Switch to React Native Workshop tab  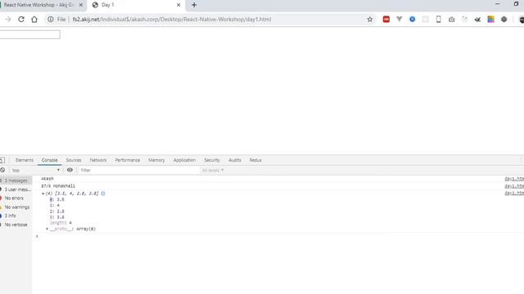[38, 5]
